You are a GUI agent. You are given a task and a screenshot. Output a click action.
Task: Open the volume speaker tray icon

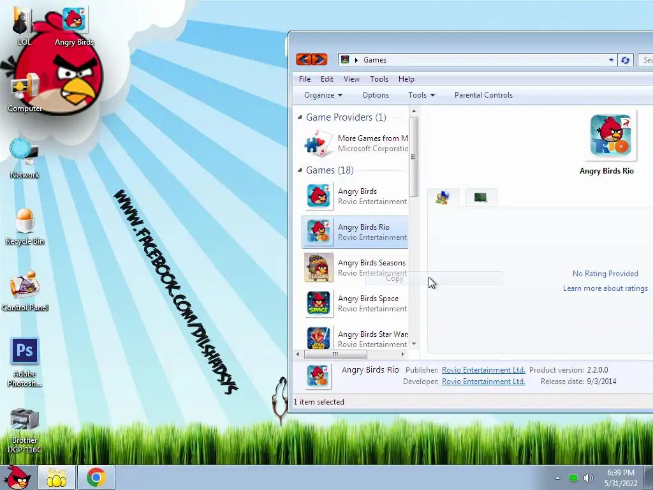point(589,478)
